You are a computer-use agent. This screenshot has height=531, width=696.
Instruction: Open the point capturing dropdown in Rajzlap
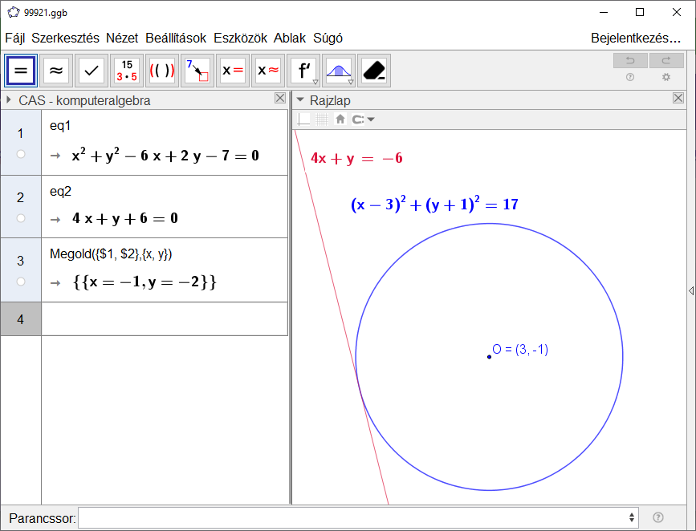click(363, 120)
